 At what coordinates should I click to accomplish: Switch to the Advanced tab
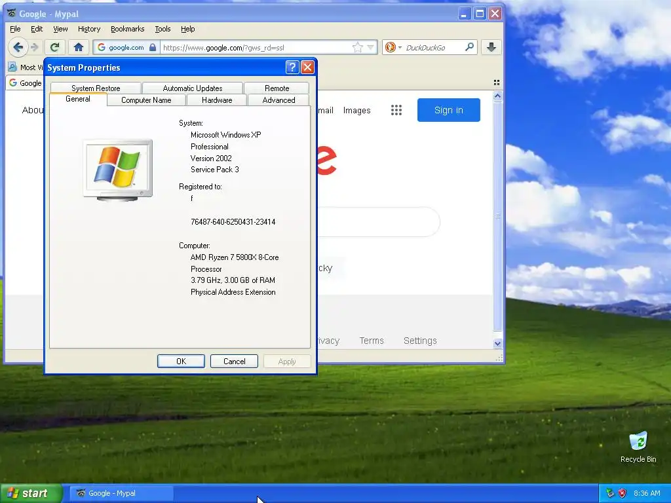(x=278, y=100)
